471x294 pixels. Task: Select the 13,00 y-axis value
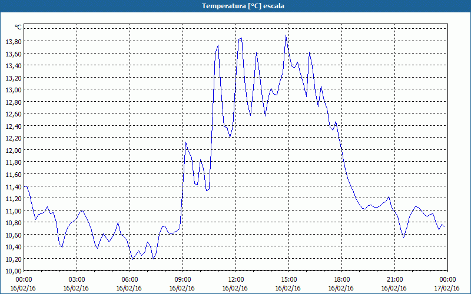(13, 90)
